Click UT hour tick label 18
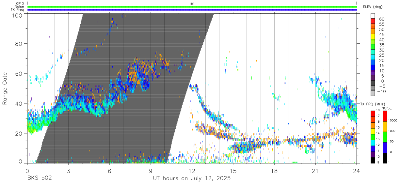 (274, 171)
